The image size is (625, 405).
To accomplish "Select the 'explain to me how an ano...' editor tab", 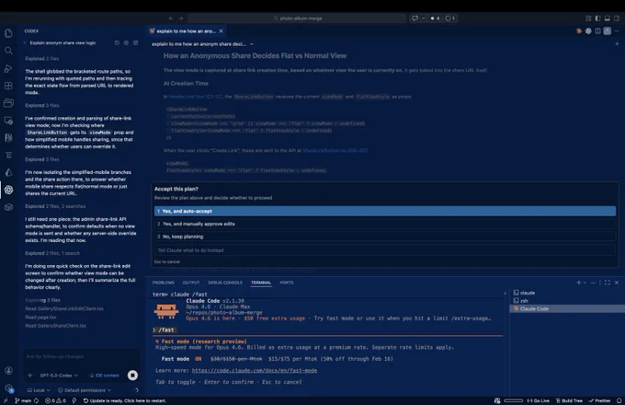I will click(x=186, y=31).
